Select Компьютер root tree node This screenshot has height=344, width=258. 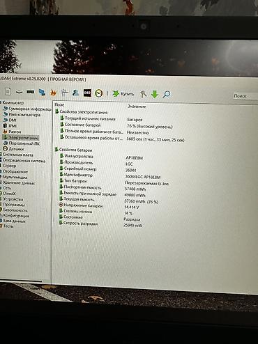click(13, 102)
